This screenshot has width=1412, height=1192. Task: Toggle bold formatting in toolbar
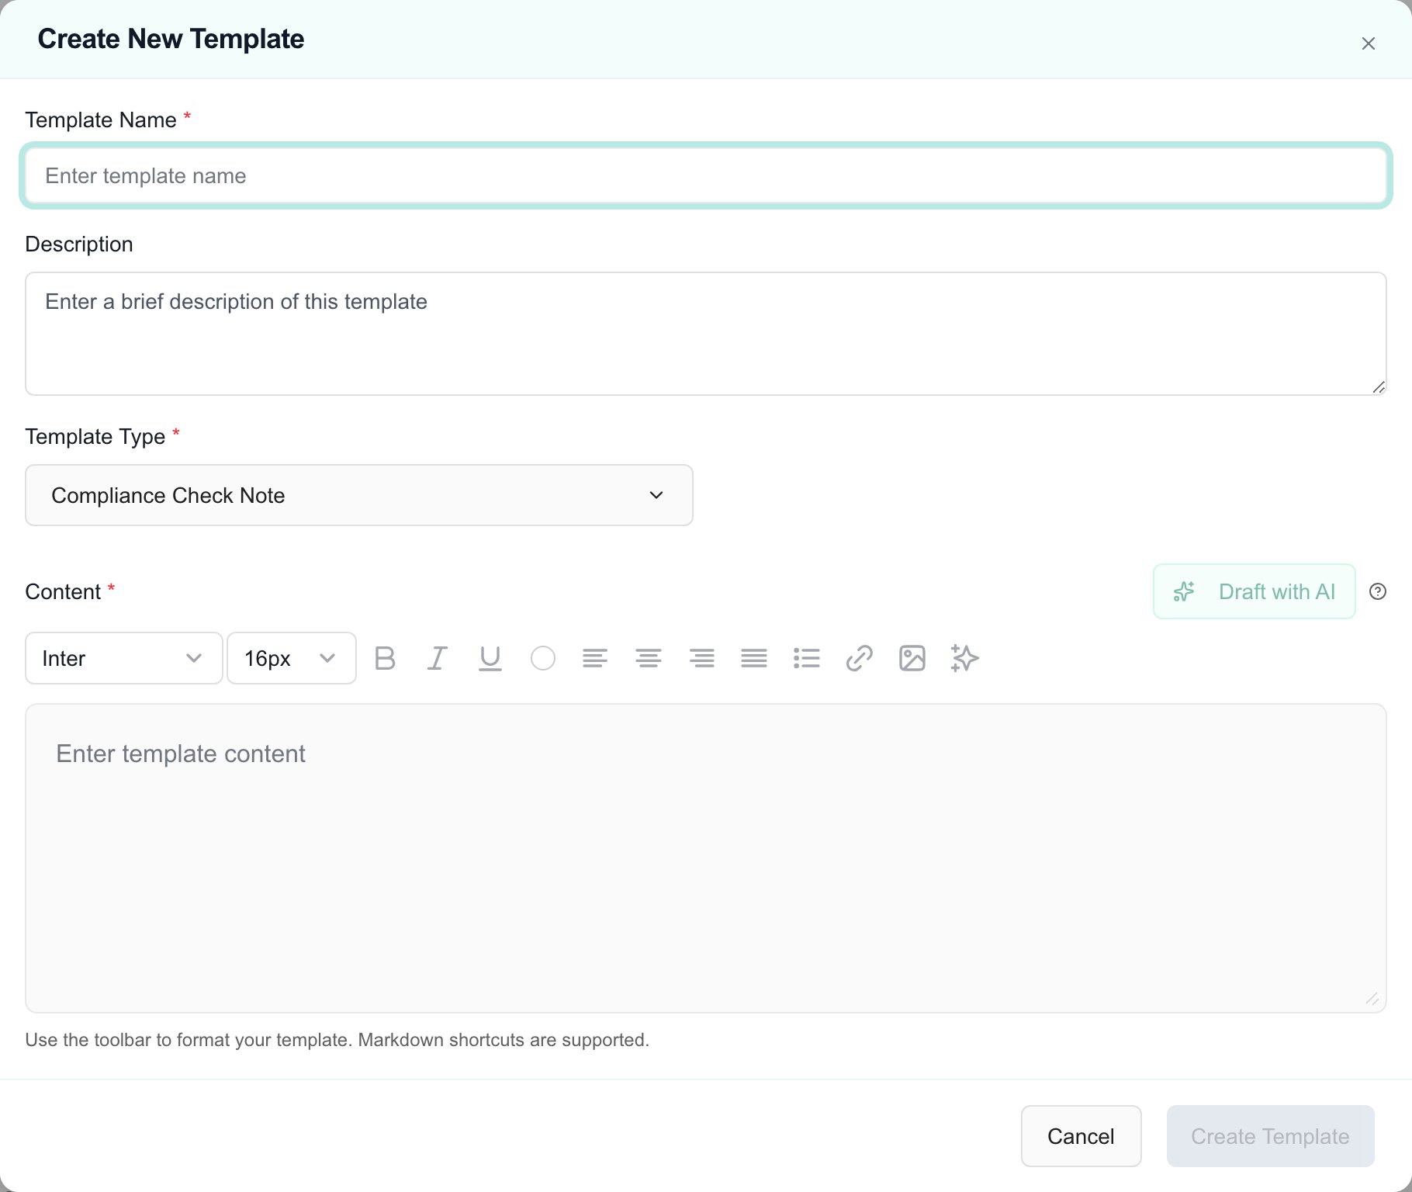coord(385,658)
